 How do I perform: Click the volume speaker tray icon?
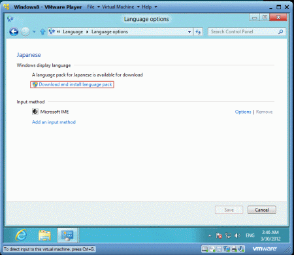click(x=237, y=235)
